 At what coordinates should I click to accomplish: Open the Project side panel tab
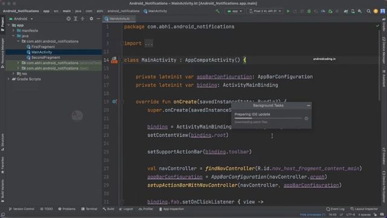point(2,24)
